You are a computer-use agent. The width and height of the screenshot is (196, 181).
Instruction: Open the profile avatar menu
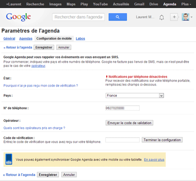click(x=185, y=17)
